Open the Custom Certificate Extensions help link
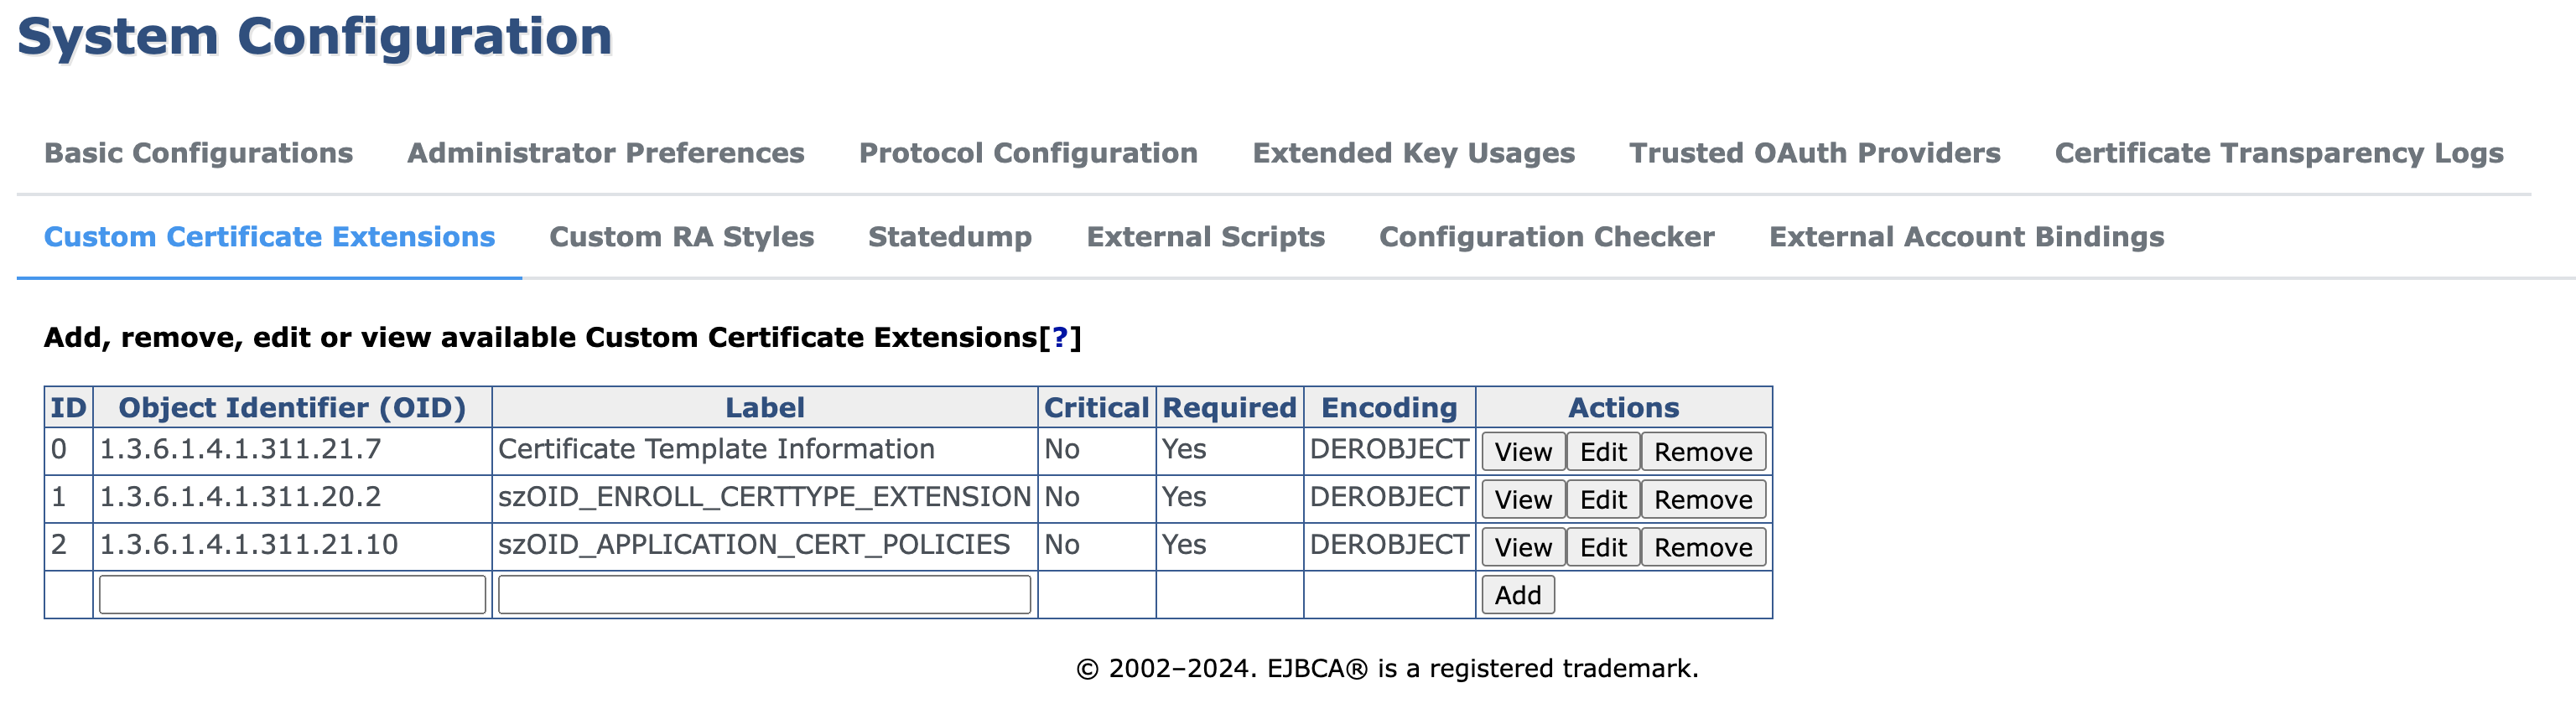Image resolution: width=2576 pixels, height=714 pixels. point(1059,338)
